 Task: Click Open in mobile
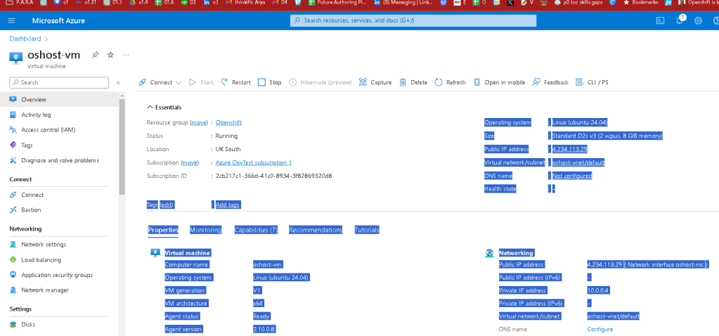pyautogui.click(x=499, y=82)
